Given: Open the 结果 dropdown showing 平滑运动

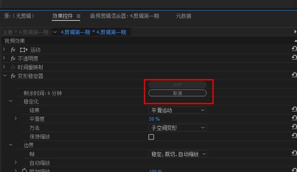Looking at the screenshot, I should coord(177,110).
